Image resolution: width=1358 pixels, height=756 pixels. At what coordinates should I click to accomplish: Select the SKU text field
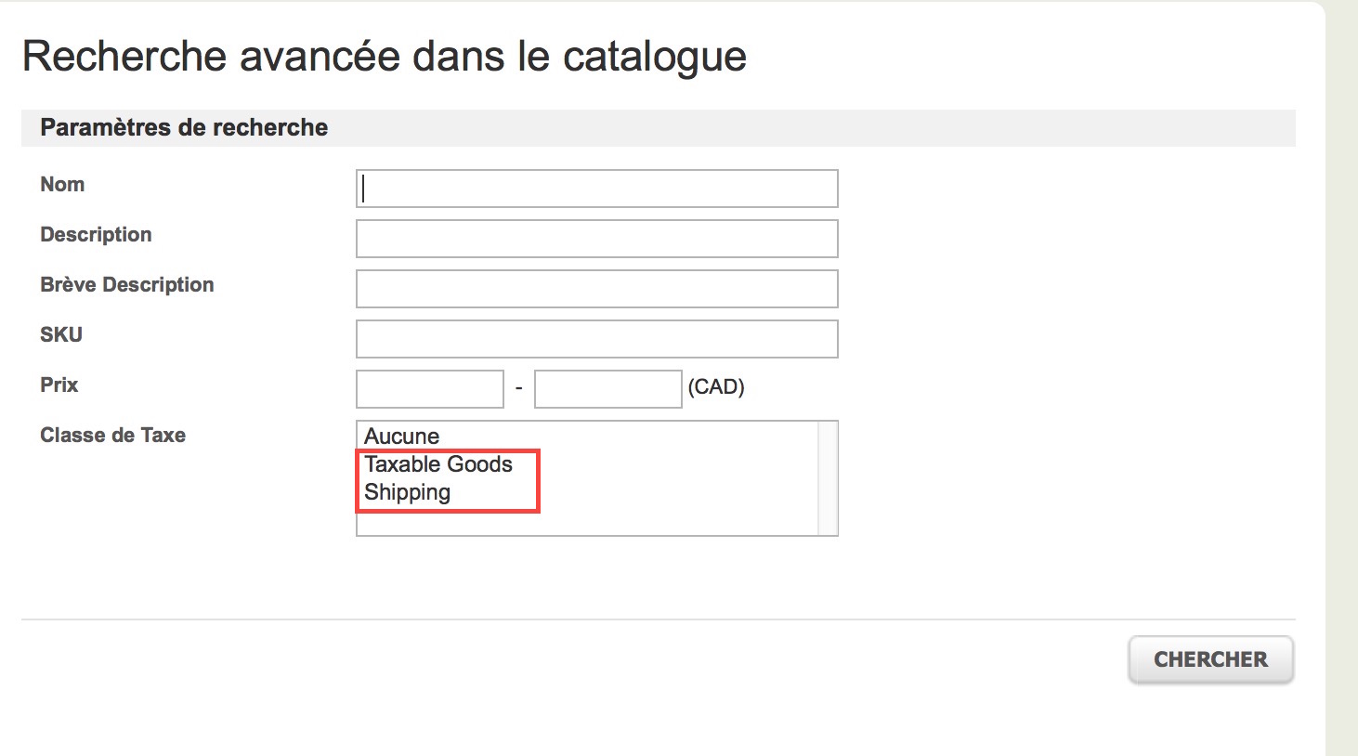(597, 339)
